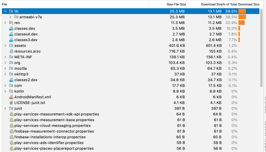This screenshot has height=152, width=266.
Task: Click firebase-measurement-connector.properties file icon
Action: tap(11, 131)
